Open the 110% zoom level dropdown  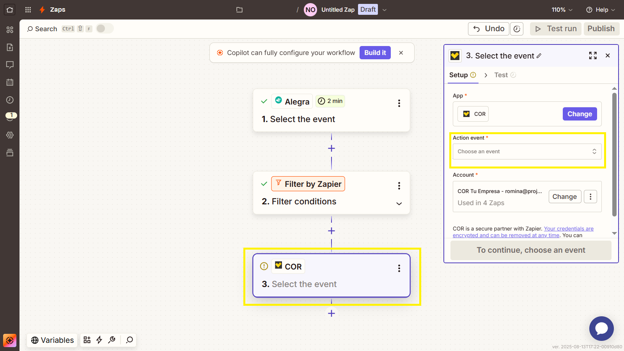[x=562, y=10]
